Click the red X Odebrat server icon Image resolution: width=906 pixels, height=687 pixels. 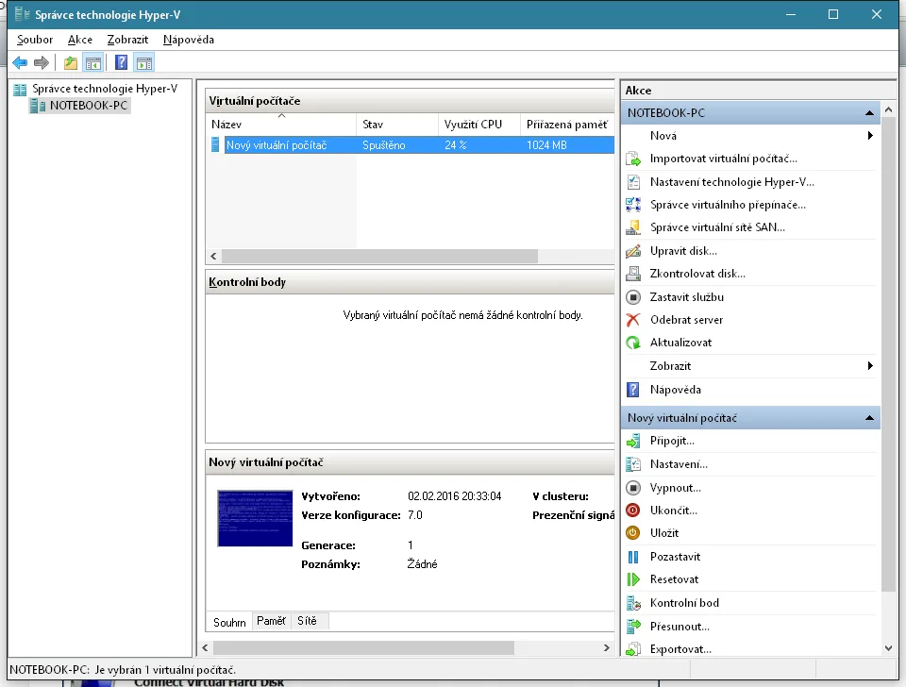633,320
